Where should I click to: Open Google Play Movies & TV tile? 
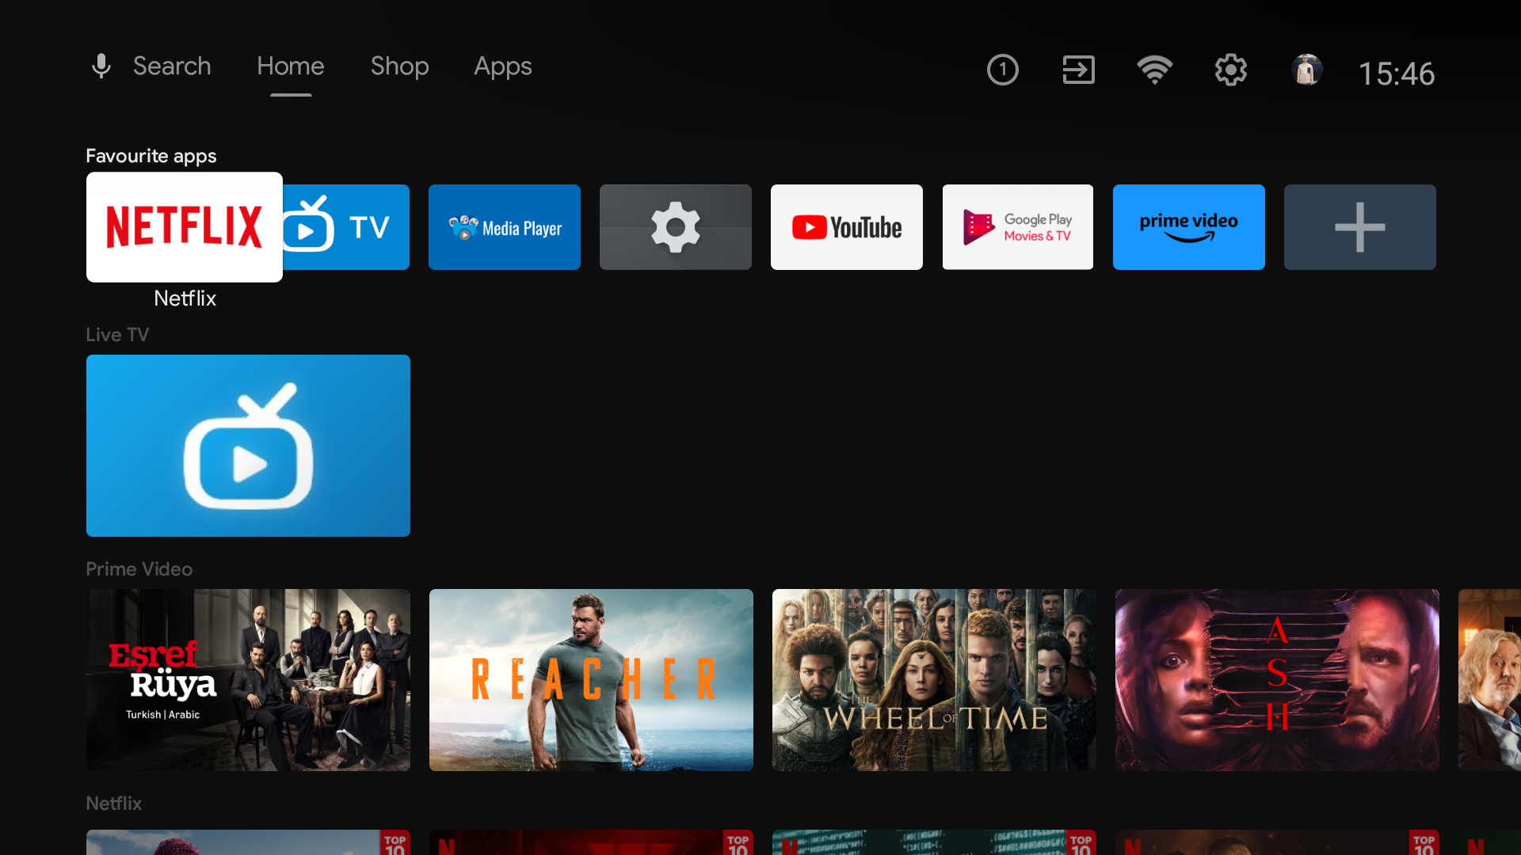1018,227
